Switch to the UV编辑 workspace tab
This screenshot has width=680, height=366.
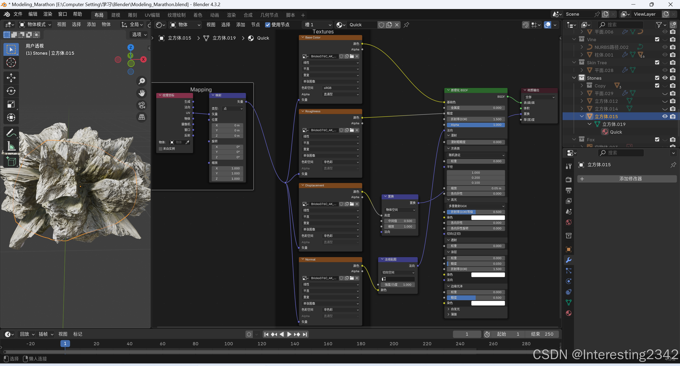coord(152,15)
